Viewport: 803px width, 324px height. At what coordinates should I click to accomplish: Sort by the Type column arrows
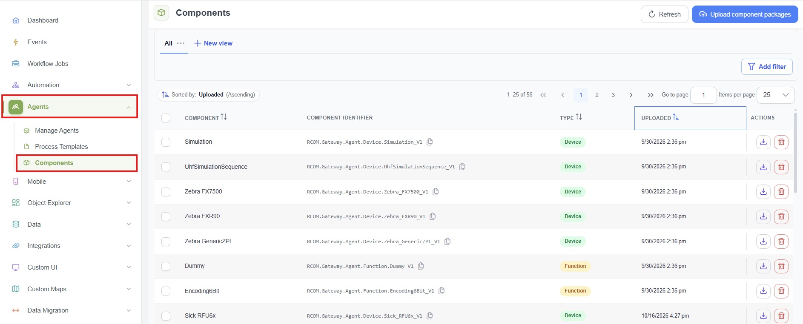(579, 117)
